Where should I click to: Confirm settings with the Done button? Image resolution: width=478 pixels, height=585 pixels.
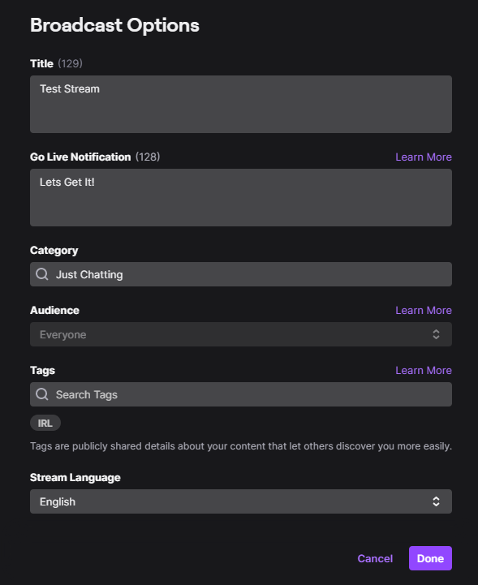pos(430,558)
